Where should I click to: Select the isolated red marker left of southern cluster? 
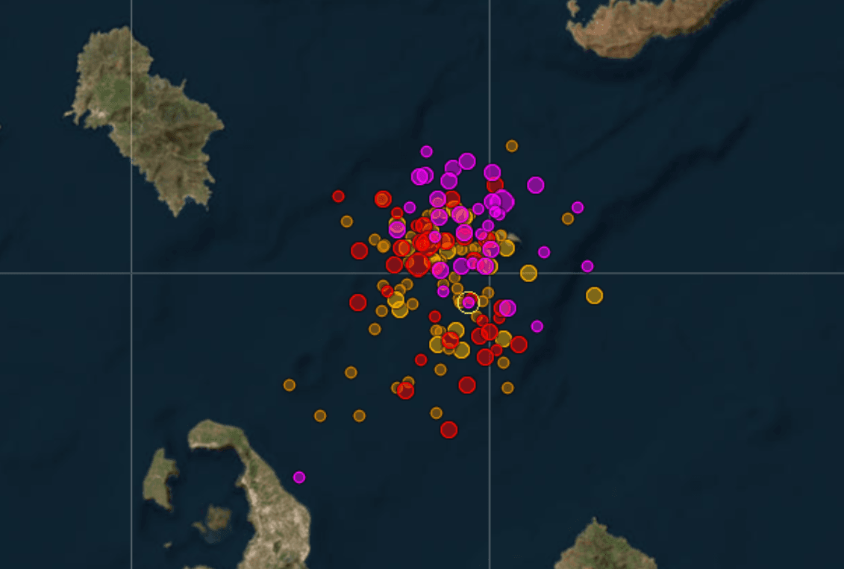coord(358,302)
